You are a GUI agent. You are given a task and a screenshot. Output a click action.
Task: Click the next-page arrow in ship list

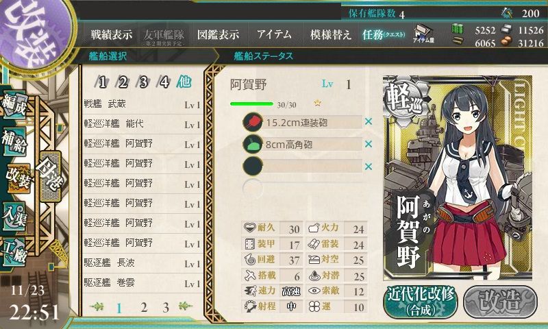pyautogui.click(x=186, y=306)
